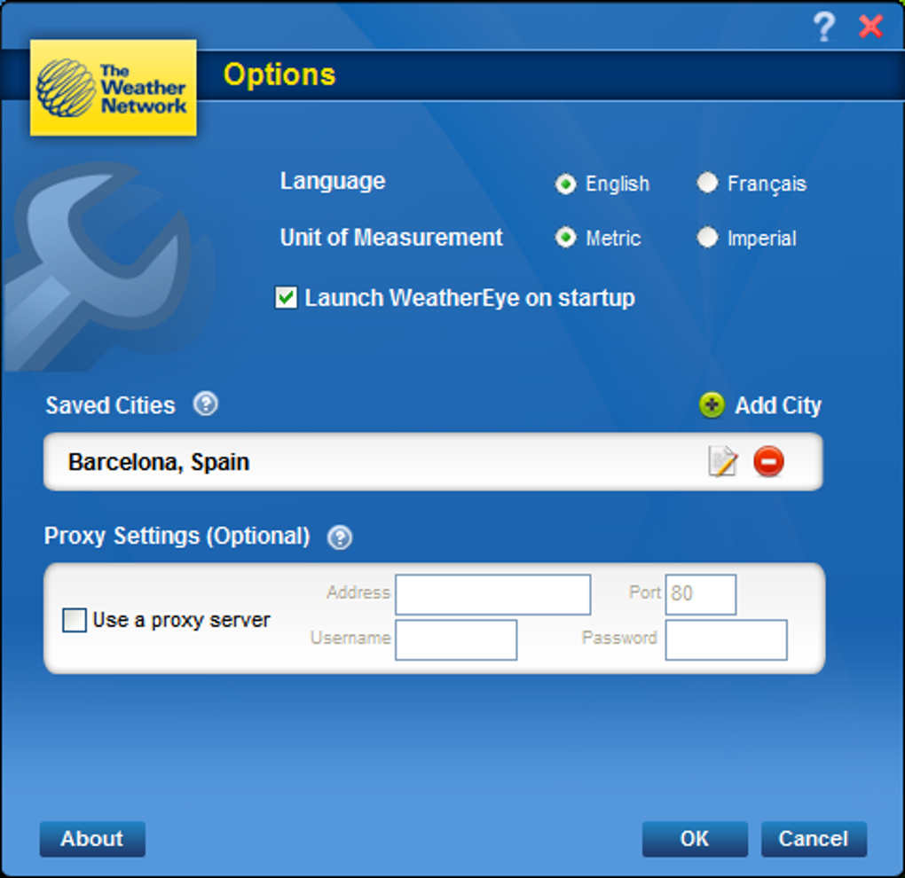Remove Barcelona, Spain with red minus icon
Screen dimensions: 905x878
768,461
